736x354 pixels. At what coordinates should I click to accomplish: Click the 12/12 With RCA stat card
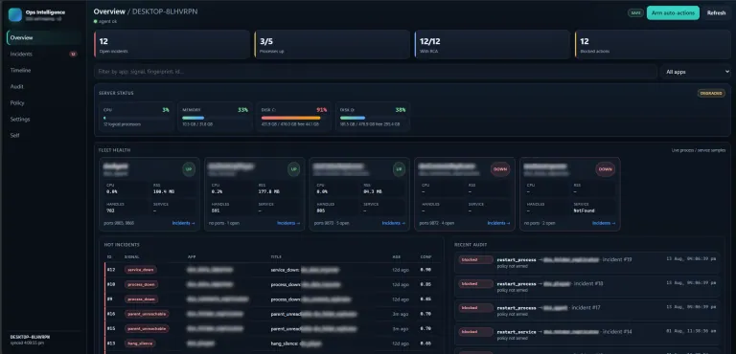coord(493,45)
